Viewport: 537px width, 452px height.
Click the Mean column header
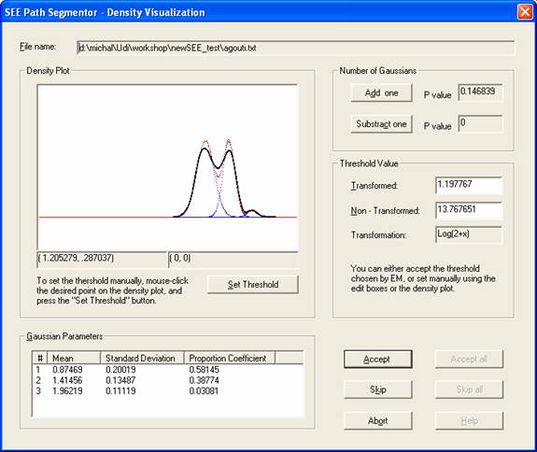tap(74, 359)
